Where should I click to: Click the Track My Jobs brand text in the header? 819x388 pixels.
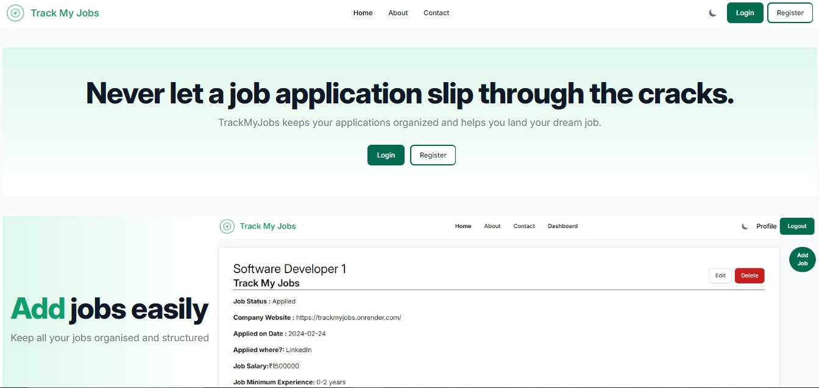[x=65, y=13]
